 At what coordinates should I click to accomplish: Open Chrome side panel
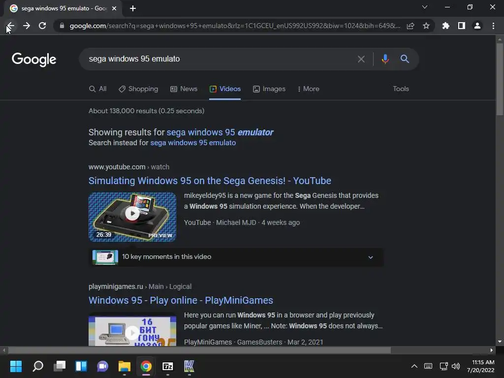pyautogui.click(x=462, y=26)
